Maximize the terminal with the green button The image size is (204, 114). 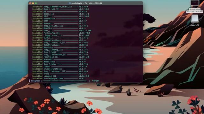pyautogui.click(x=36, y=3)
